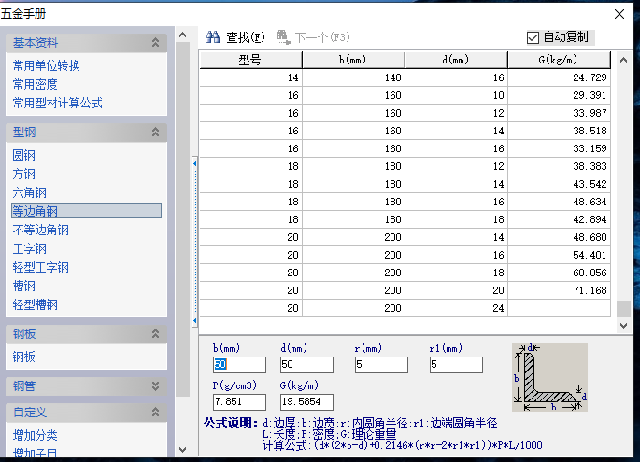Image resolution: width=640 pixels, height=462 pixels.
Task: Open the 钢板 item under 钢板 section
Action: click(x=23, y=357)
